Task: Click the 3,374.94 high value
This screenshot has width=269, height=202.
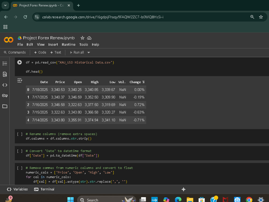Action: click(x=91, y=120)
